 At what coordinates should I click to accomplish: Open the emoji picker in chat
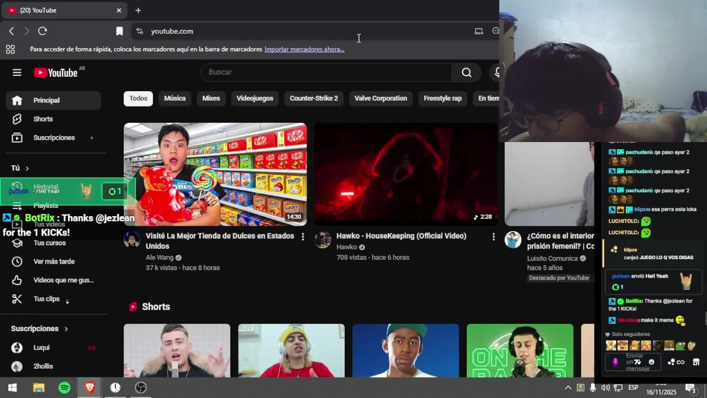coord(651,362)
